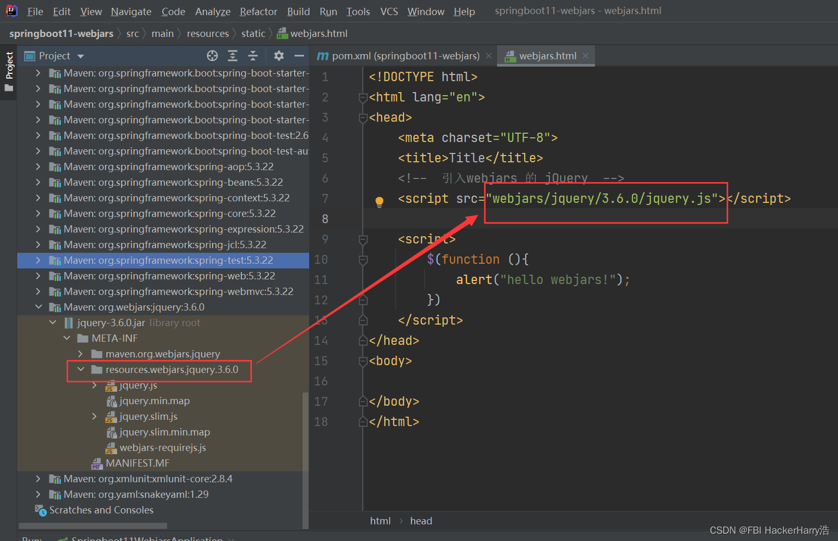The image size is (838, 541).
Task: Click the jquery.min.map file icon
Action: (x=111, y=401)
